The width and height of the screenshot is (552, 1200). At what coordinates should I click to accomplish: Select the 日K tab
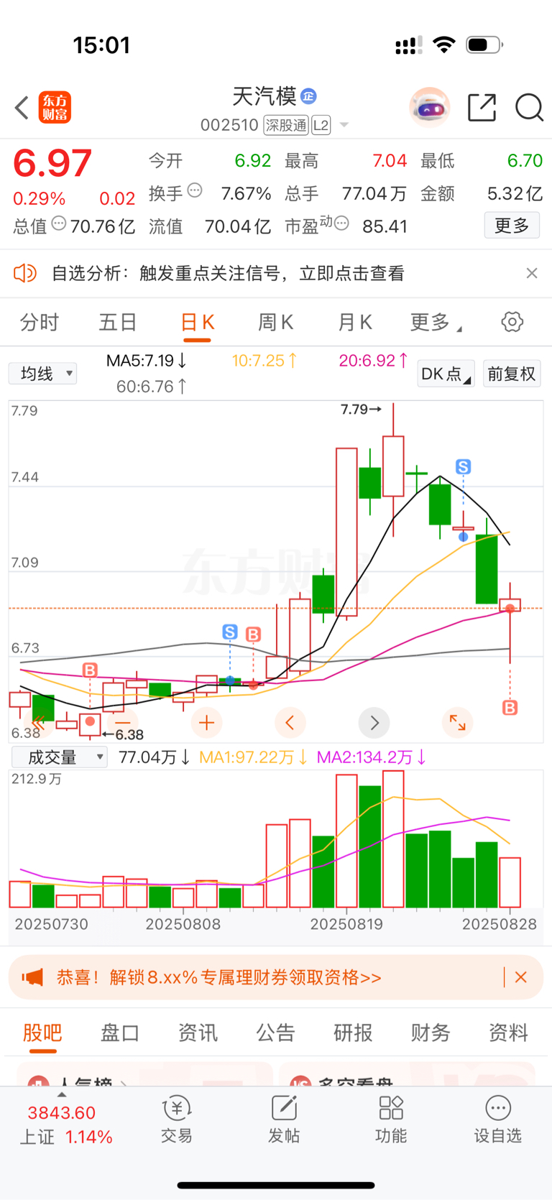pyautogui.click(x=197, y=322)
